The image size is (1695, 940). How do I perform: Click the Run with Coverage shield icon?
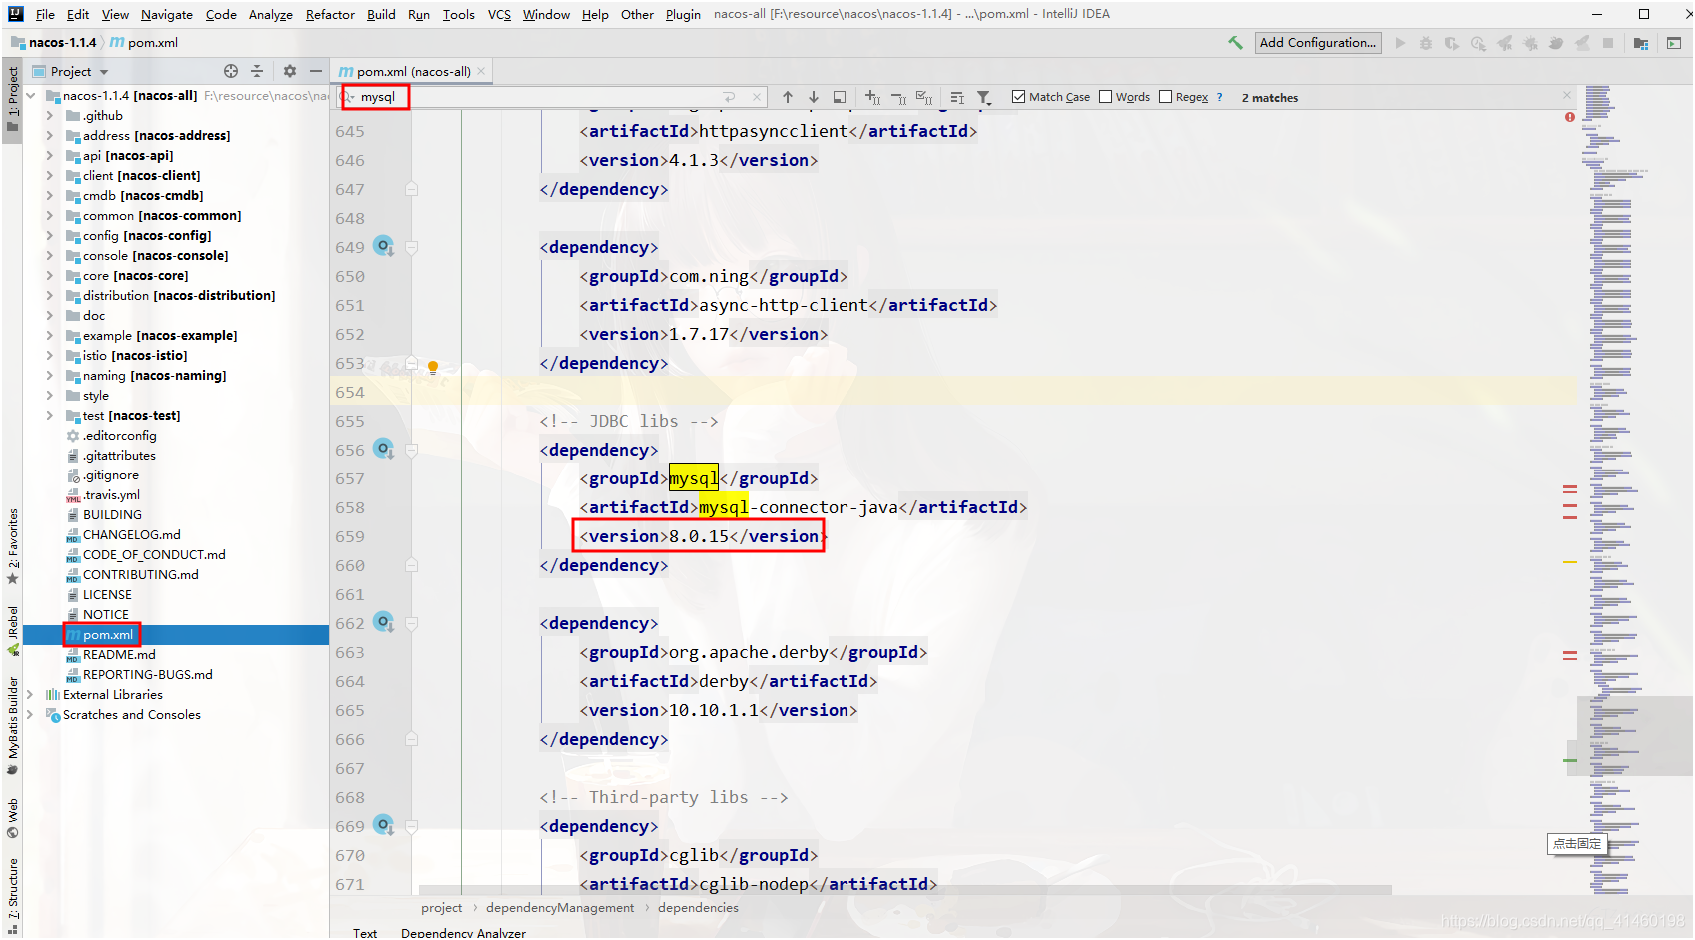pyautogui.click(x=1452, y=43)
